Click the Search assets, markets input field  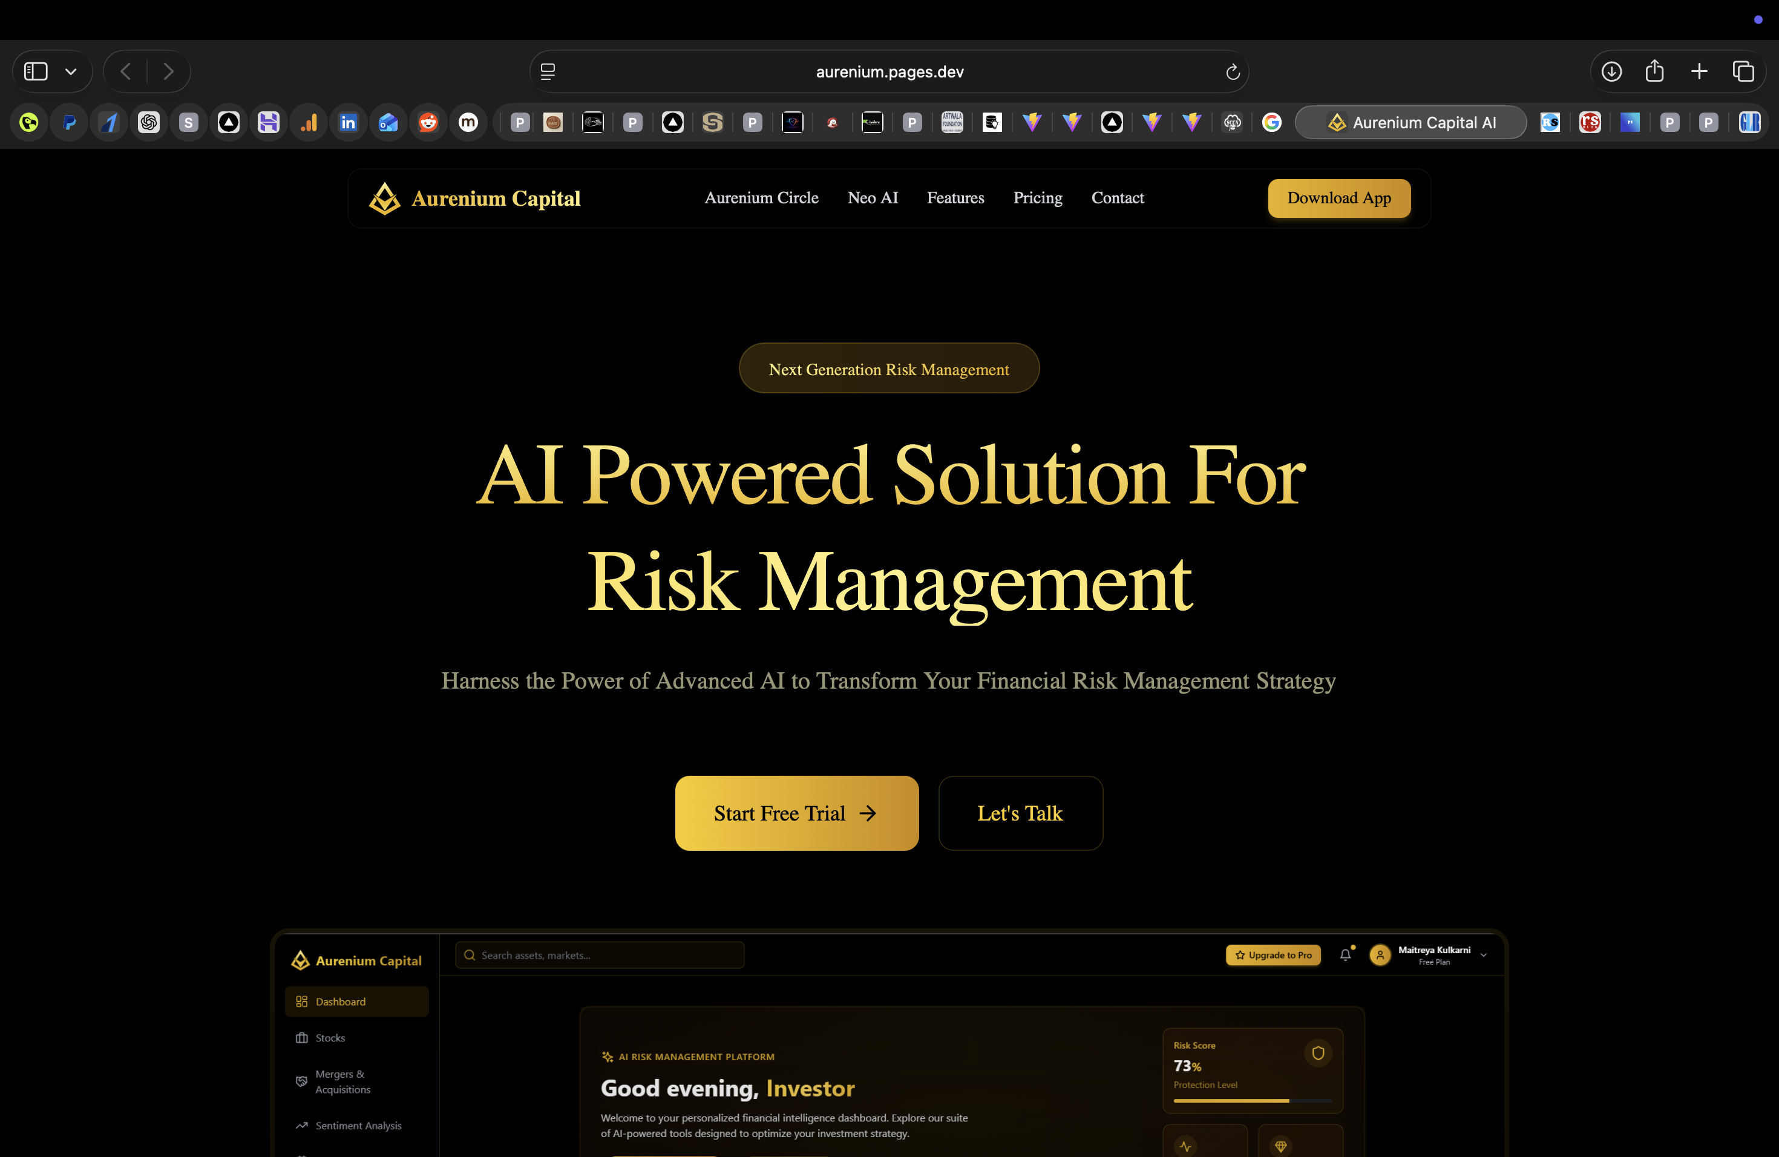(598, 954)
